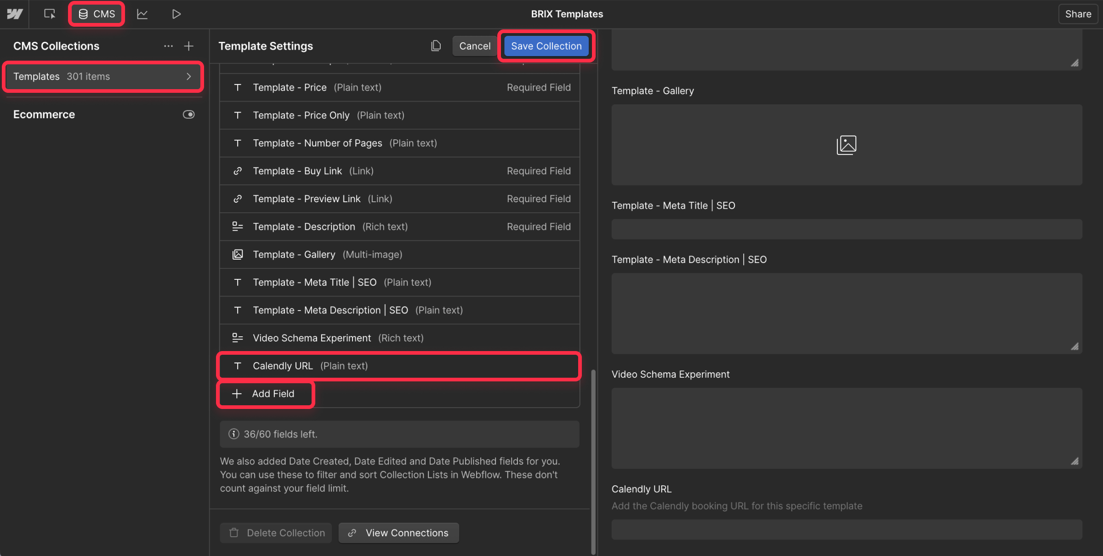Click View Connections
Viewport: 1103px width, 556px height.
pos(398,533)
